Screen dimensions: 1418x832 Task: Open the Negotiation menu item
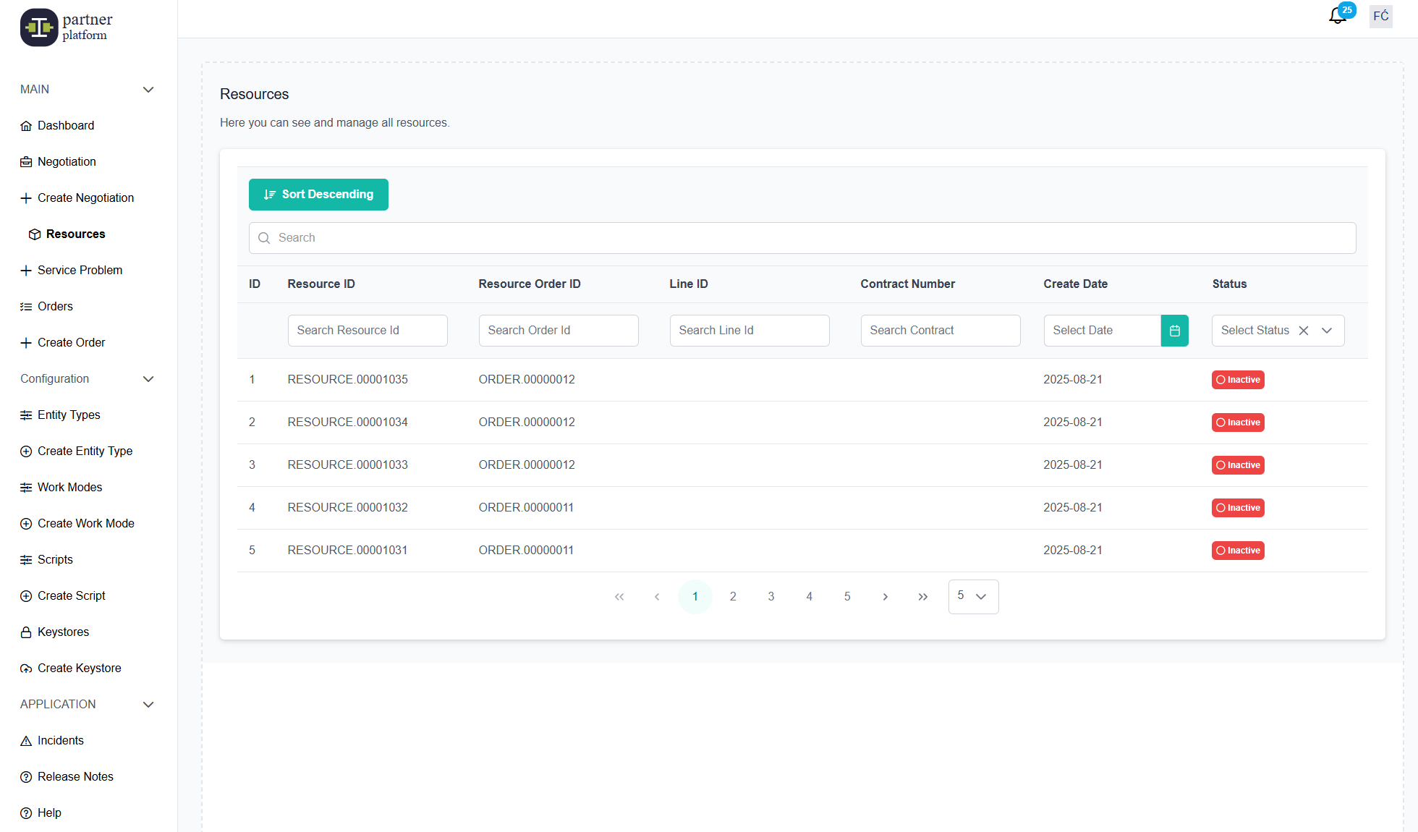[67, 161]
